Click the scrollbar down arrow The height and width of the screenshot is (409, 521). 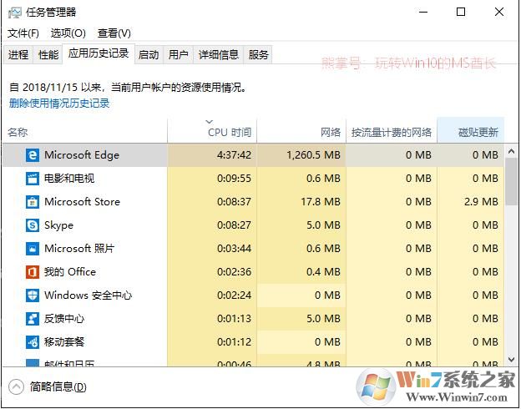pos(512,359)
